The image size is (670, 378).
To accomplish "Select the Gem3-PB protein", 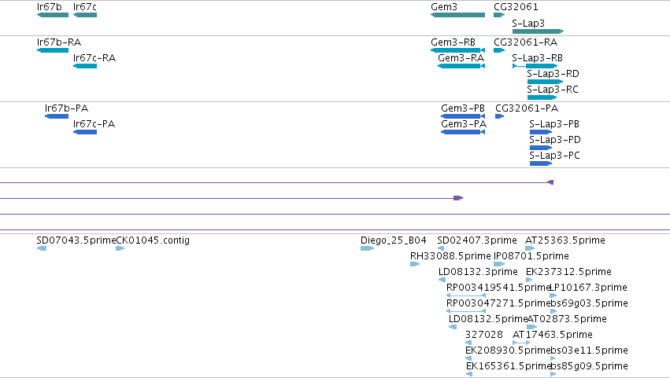I will pyautogui.click(x=463, y=116).
